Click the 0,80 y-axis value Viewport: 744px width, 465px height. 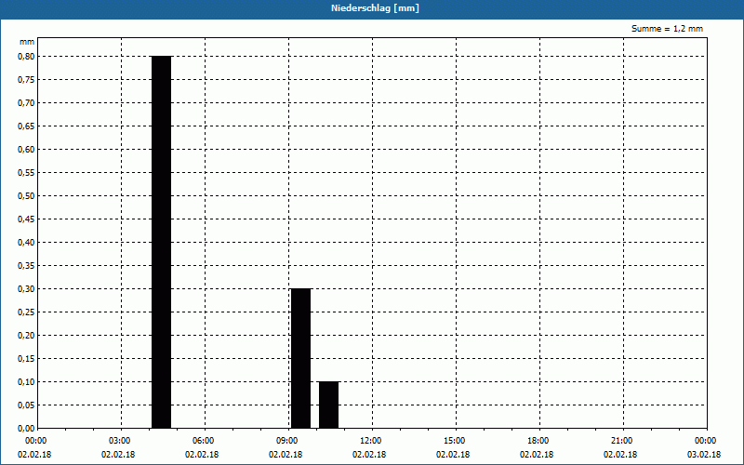pos(26,57)
